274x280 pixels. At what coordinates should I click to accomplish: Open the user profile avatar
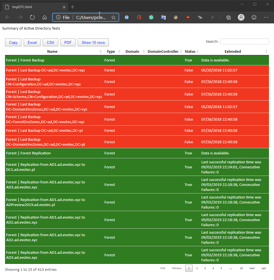[241, 17]
